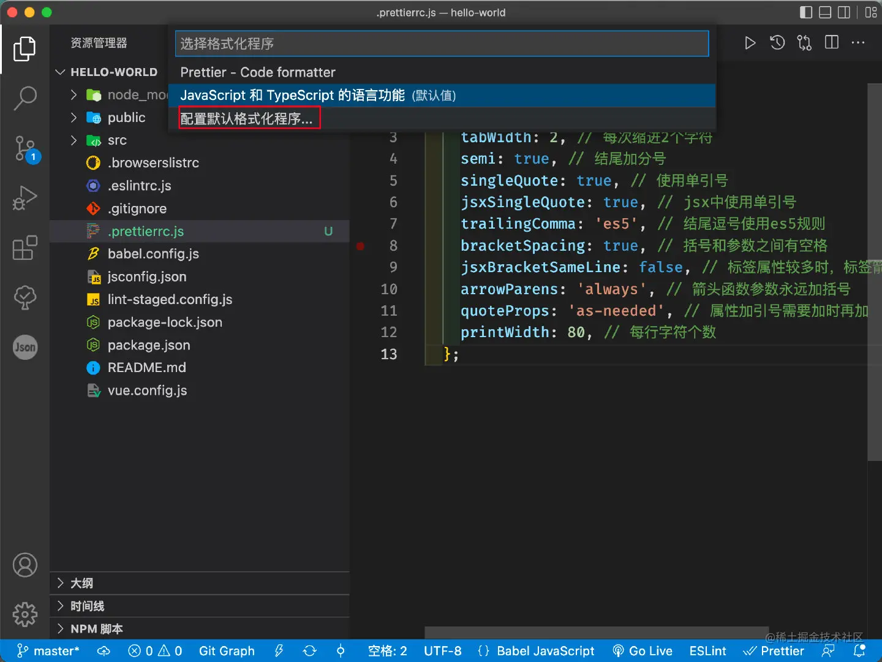This screenshot has width=882, height=662.
Task: Toggle the primary side bar layout icon
Action: pyautogui.click(x=806, y=12)
